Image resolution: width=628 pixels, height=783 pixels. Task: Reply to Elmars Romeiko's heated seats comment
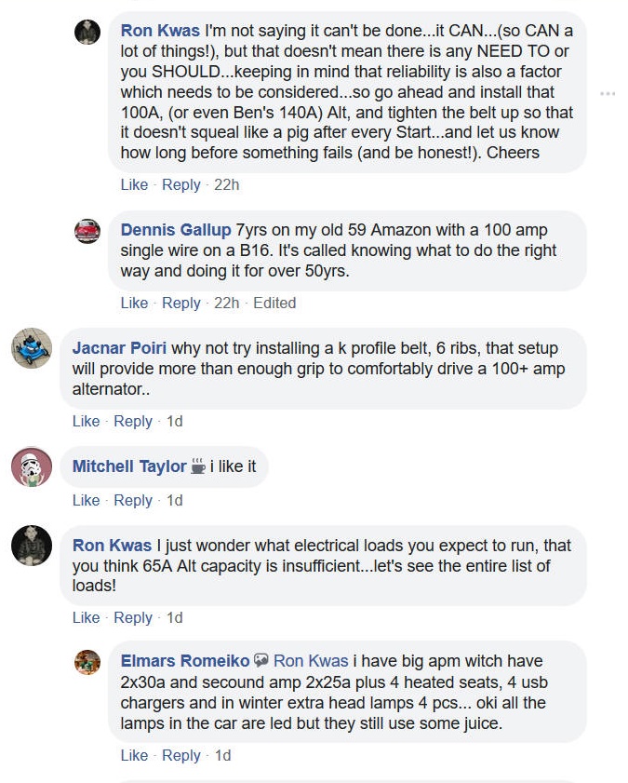(x=181, y=755)
